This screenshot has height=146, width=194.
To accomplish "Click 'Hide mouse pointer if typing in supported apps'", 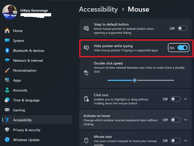I will tap(126, 50).
